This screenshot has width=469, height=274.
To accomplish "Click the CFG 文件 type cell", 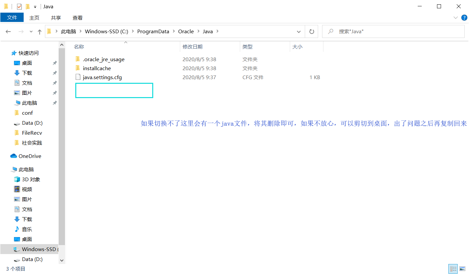I will click(253, 77).
